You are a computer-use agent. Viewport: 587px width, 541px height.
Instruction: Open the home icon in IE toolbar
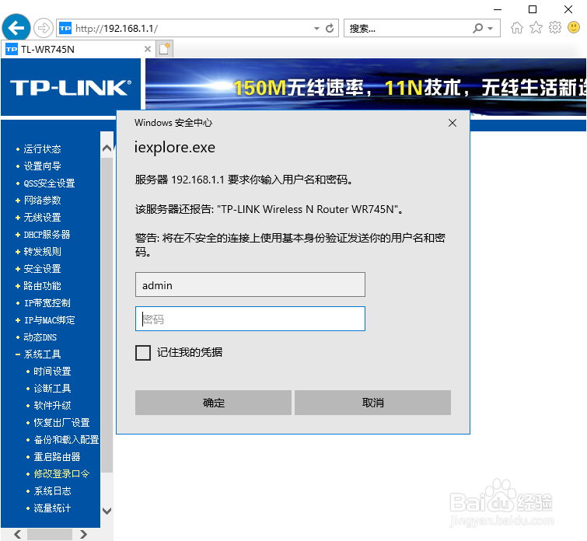point(517,28)
